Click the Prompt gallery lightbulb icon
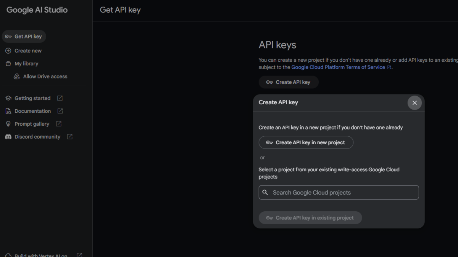The height and width of the screenshot is (257, 458). pos(8,124)
